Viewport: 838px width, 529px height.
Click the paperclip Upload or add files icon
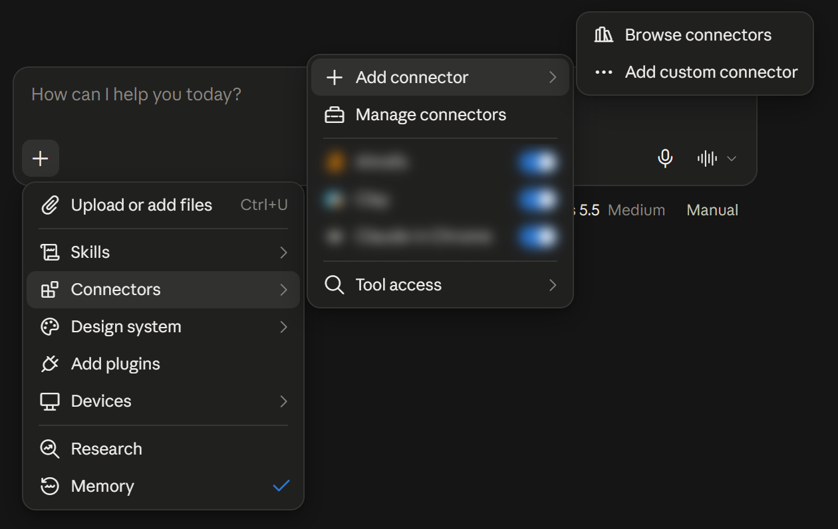tap(50, 205)
